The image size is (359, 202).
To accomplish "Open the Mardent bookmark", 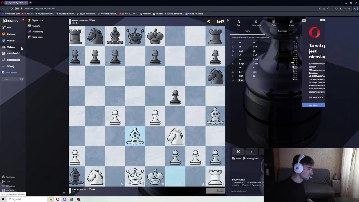I will pos(158,14).
